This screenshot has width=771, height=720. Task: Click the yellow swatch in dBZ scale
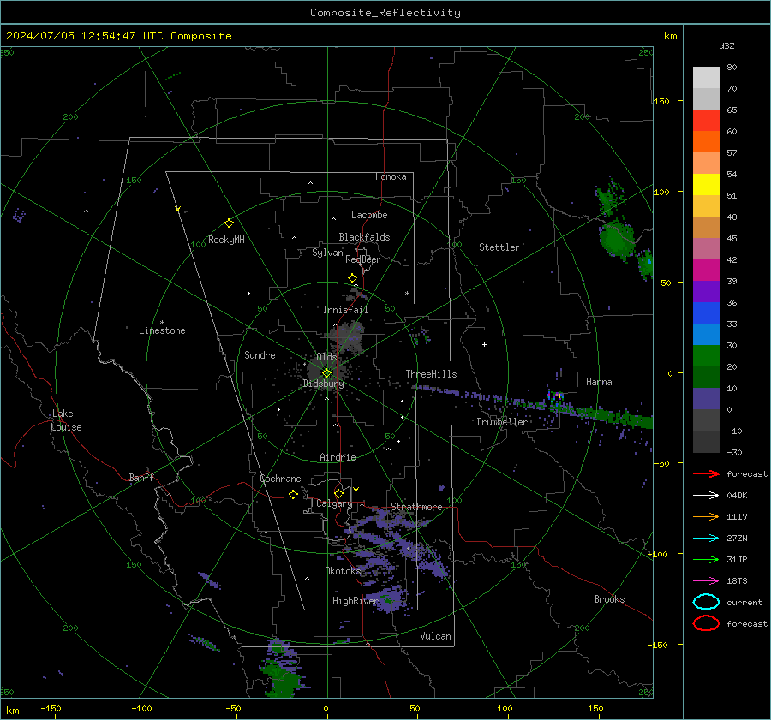click(x=706, y=185)
